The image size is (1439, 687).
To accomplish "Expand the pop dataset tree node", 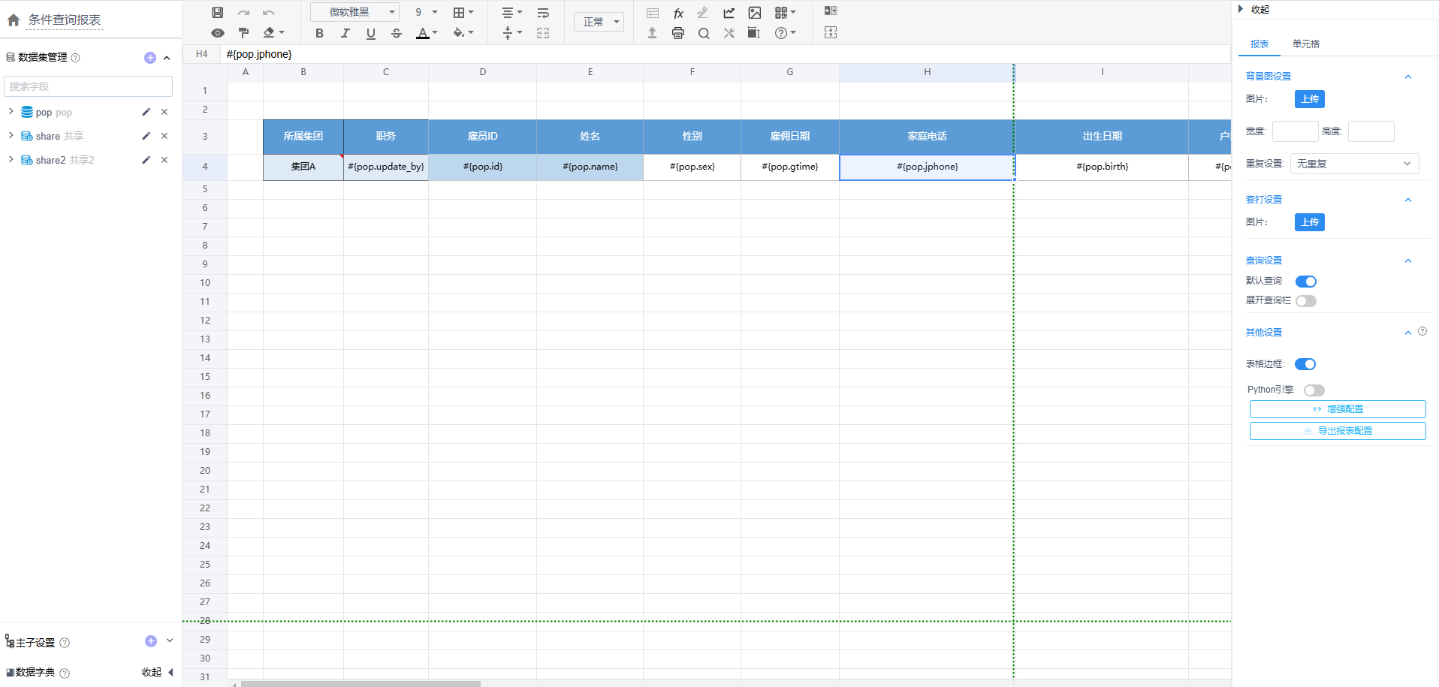I will 11,112.
